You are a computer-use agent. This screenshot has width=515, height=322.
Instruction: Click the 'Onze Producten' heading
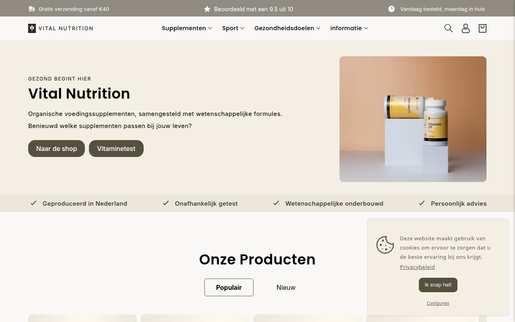(x=257, y=259)
